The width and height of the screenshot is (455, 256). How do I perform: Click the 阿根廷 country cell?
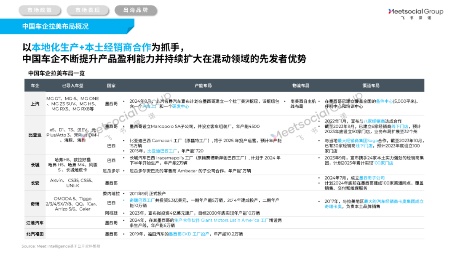(111, 213)
